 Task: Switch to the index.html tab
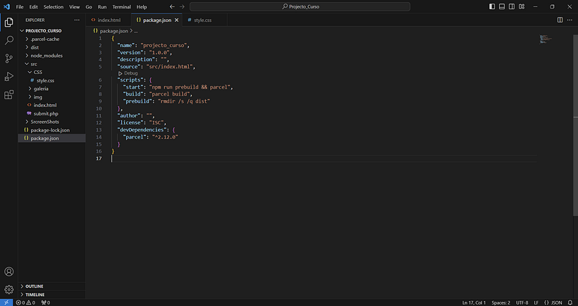pos(109,20)
